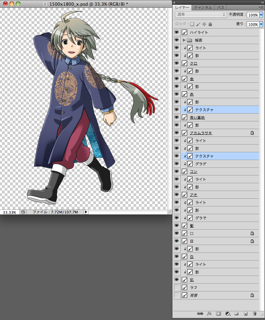
Task: Click the file size status text
Action: click(55, 212)
